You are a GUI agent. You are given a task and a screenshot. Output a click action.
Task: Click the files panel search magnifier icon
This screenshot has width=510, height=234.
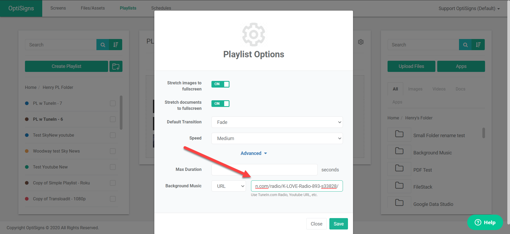[465, 45]
